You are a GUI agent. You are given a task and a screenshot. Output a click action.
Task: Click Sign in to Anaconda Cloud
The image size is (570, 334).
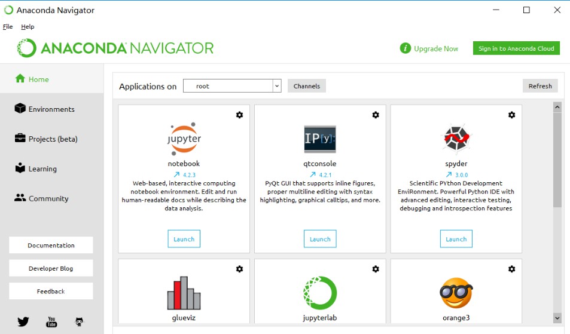pyautogui.click(x=516, y=48)
